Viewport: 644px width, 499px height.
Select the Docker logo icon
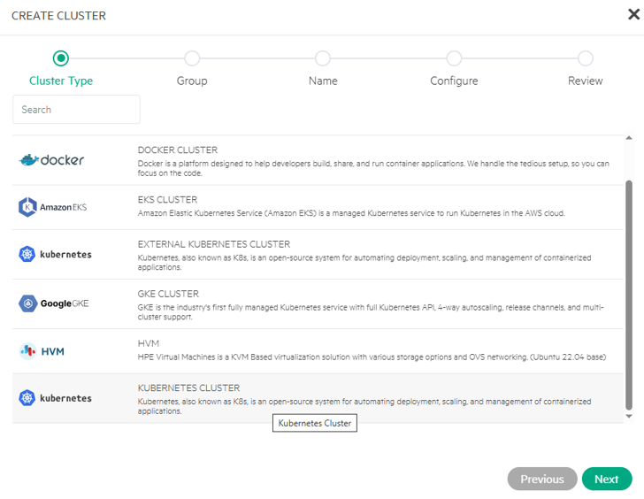51,160
